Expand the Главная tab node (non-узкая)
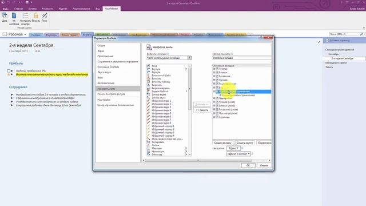The width and height of the screenshot is (366, 206). click(x=214, y=69)
